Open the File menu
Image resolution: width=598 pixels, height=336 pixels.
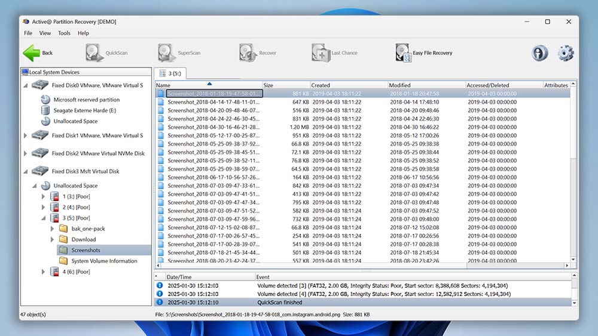(28, 33)
